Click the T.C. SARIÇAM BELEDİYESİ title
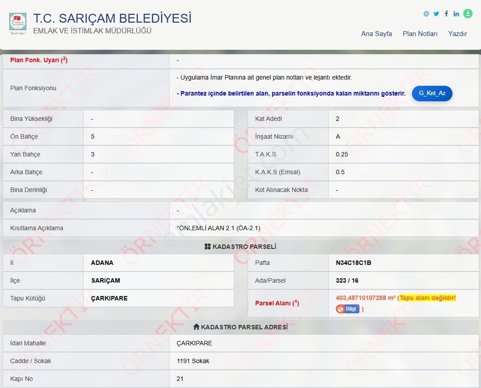481x388 pixels. click(x=112, y=18)
